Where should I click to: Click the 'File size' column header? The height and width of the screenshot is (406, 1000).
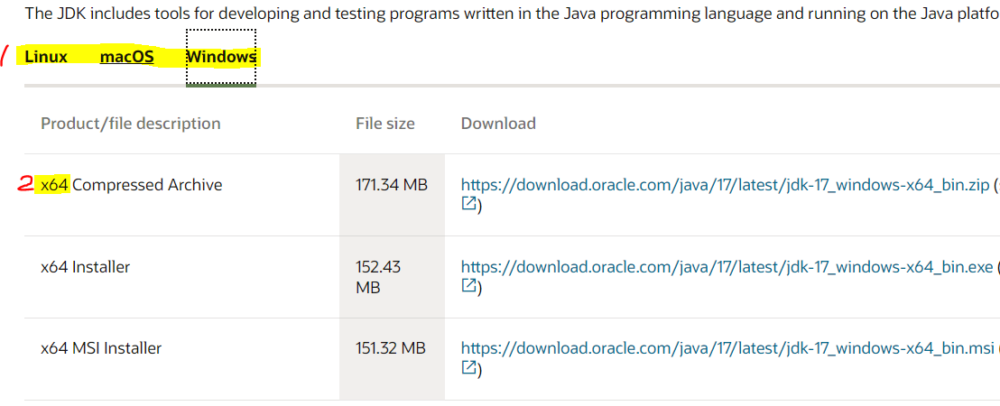(385, 123)
